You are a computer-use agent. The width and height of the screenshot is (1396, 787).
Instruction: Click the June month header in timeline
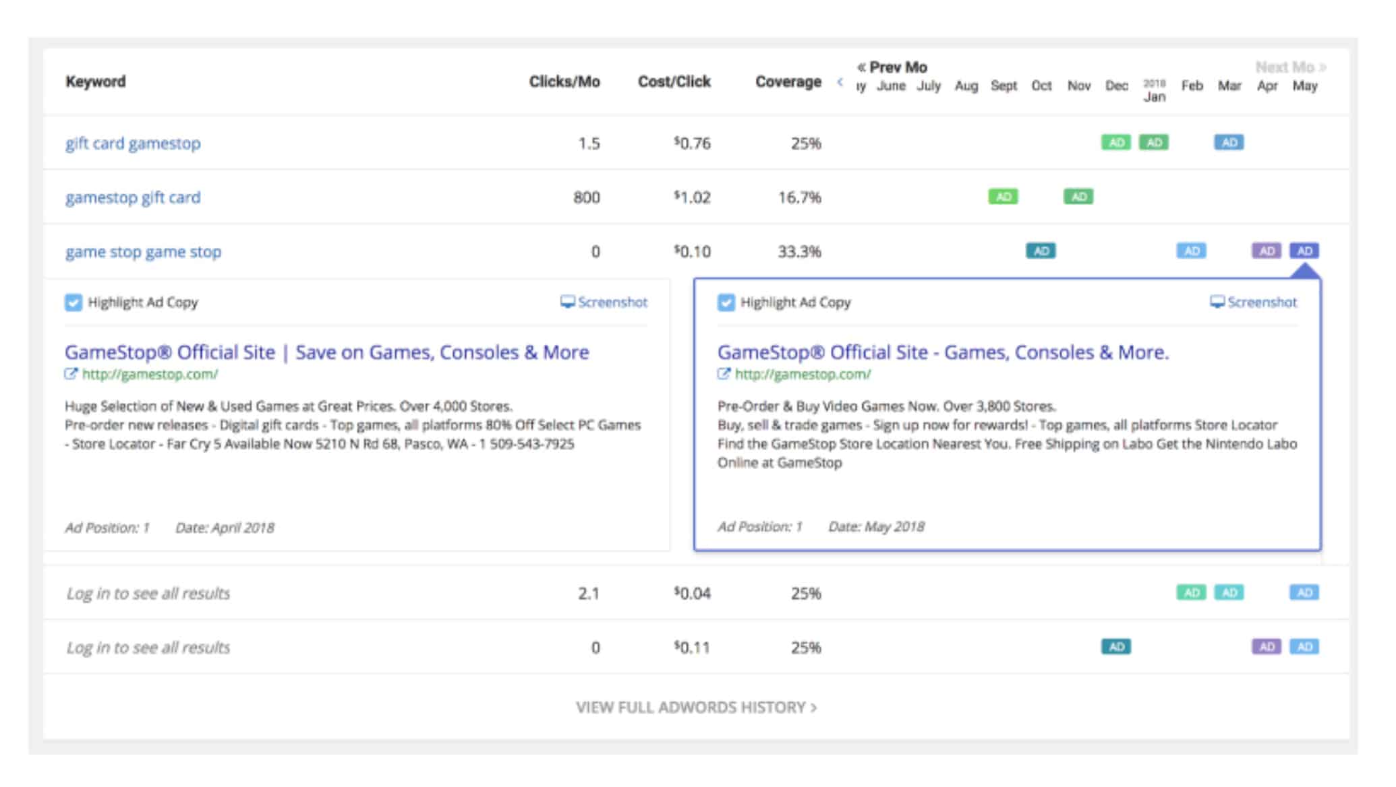tap(891, 86)
